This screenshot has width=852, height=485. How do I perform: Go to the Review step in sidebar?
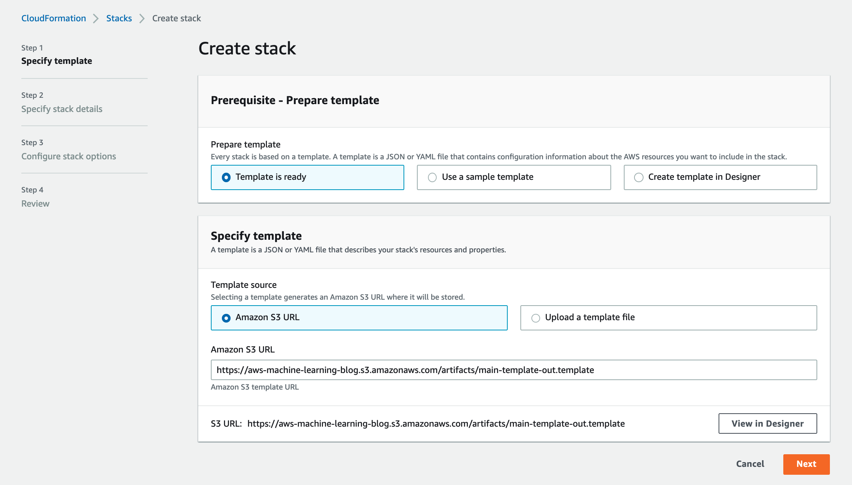click(x=35, y=204)
